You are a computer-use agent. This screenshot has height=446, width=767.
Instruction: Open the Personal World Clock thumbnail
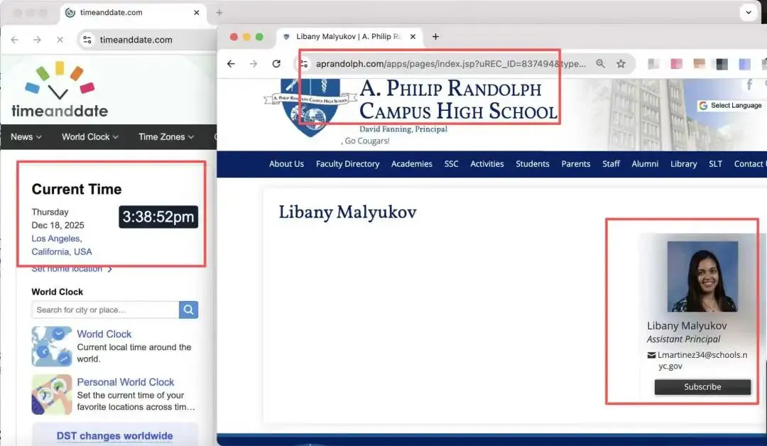point(52,395)
